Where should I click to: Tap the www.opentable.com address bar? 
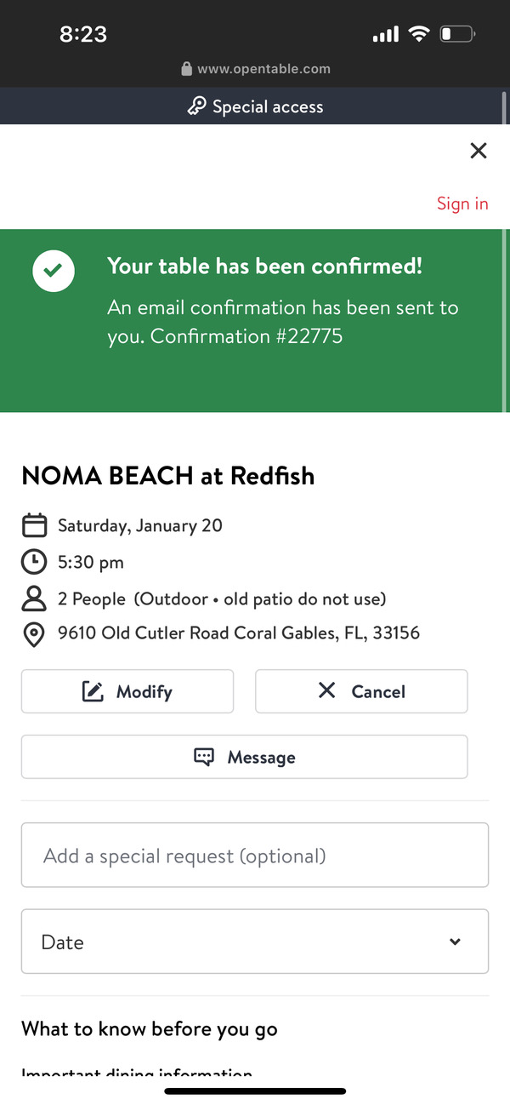(x=263, y=69)
